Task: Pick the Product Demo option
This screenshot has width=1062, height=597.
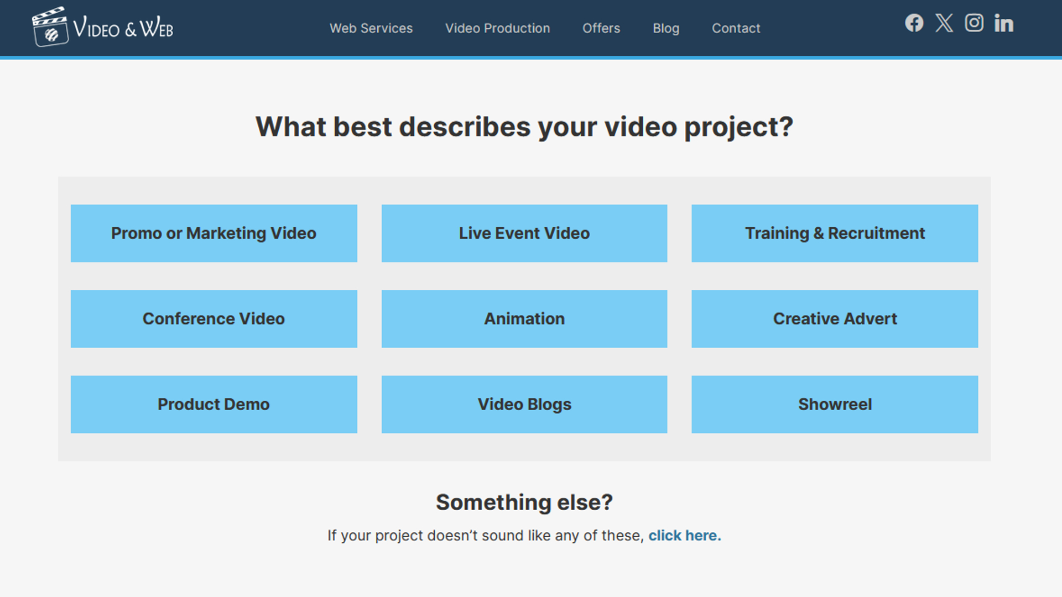Action: point(214,405)
